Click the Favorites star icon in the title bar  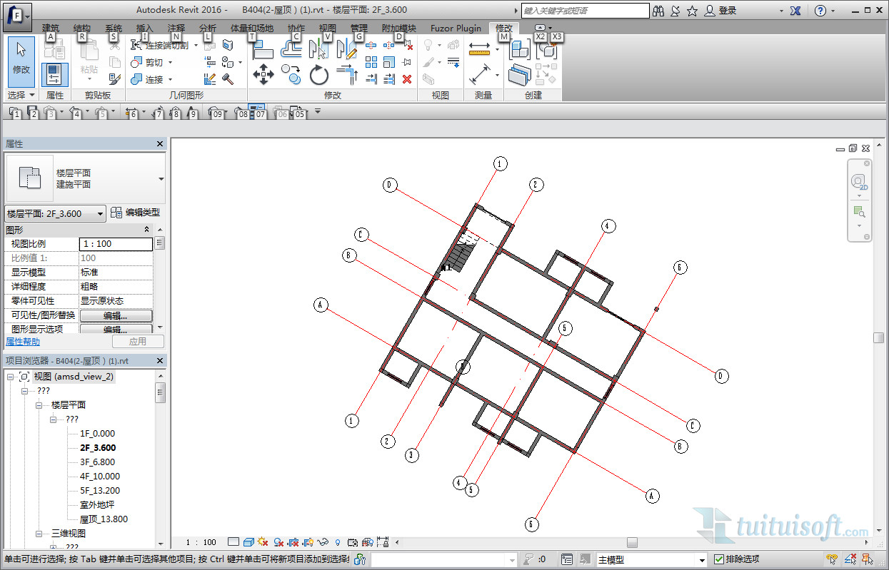(x=692, y=11)
